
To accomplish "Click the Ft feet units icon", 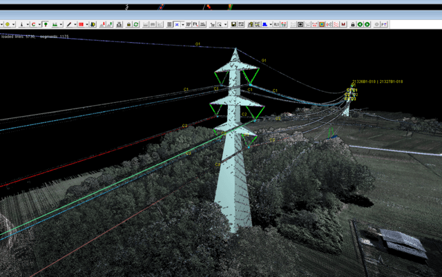I will click(x=195, y=25).
